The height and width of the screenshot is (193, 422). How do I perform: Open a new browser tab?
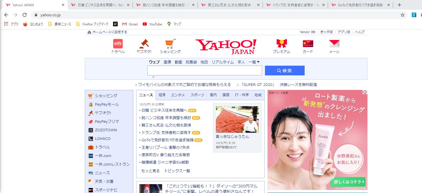pyautogui.click(x=399, y=5)
